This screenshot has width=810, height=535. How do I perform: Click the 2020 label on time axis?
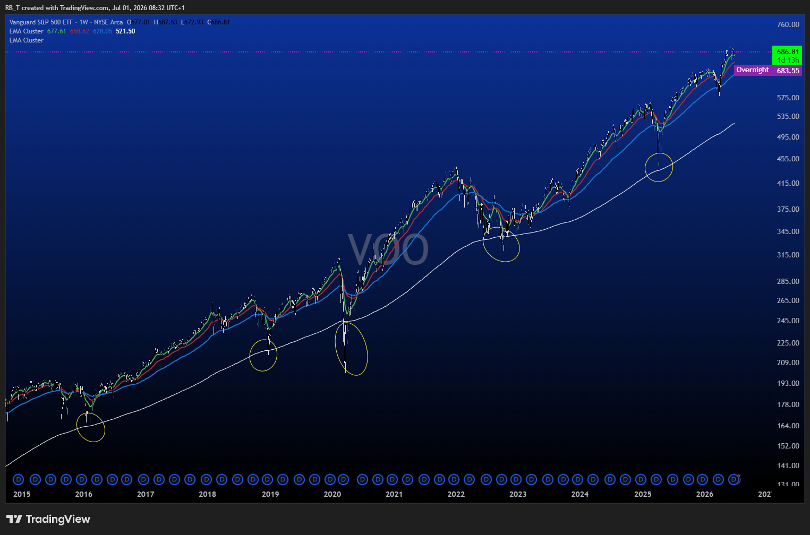coord(332,494)
